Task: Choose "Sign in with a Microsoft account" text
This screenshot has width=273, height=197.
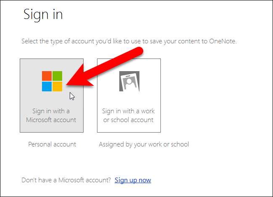Action: click(51, 115)
